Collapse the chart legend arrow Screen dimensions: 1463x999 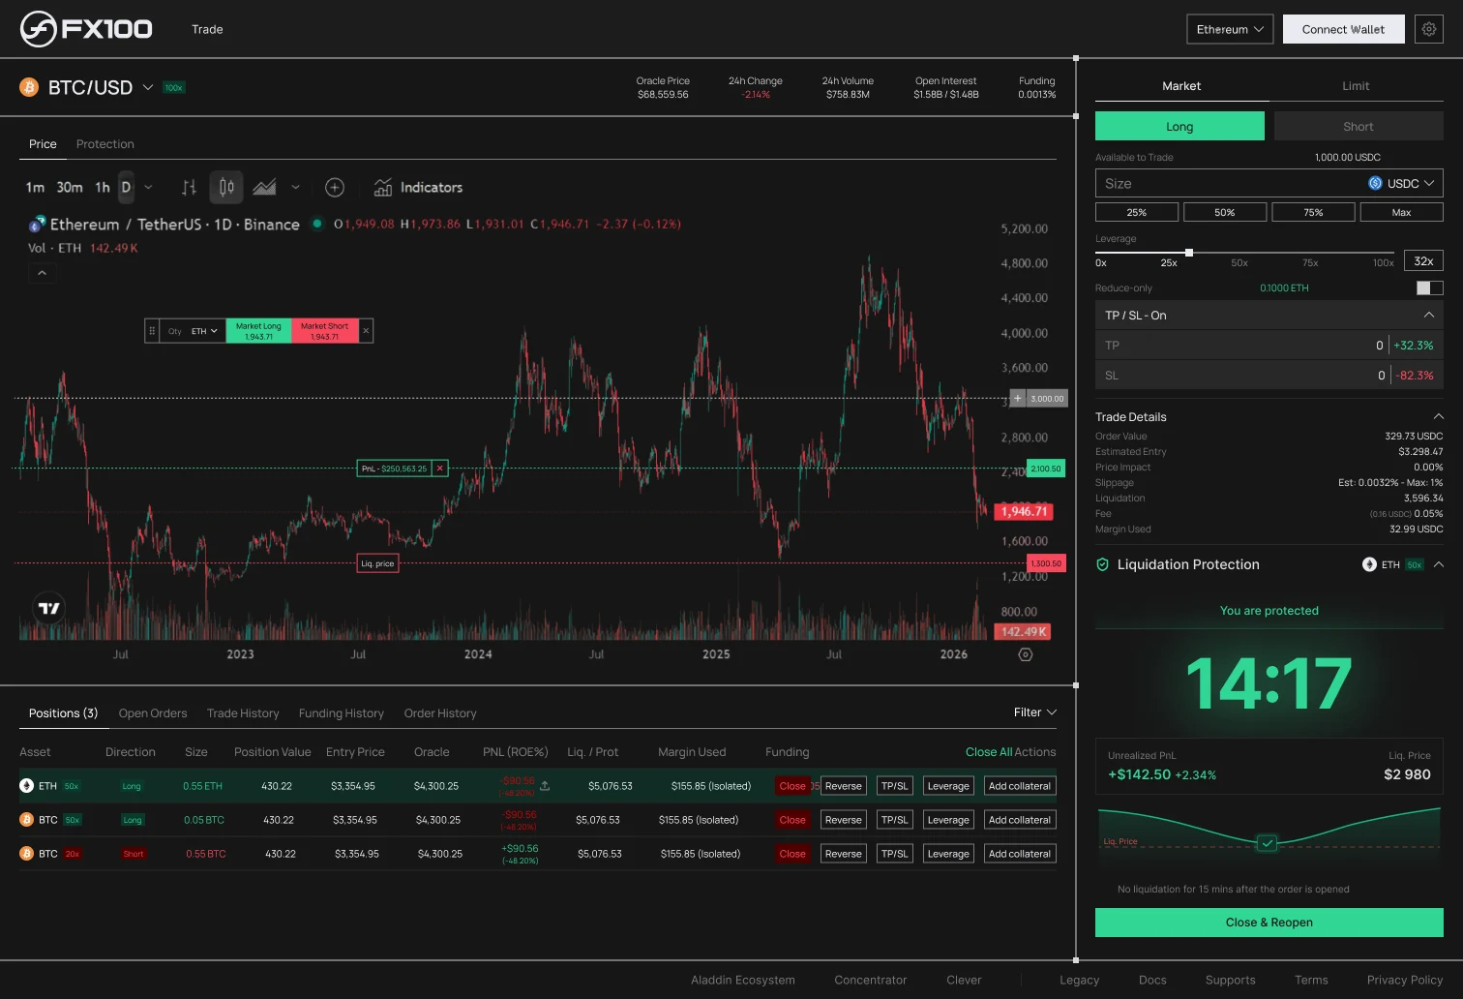[42, 273]
